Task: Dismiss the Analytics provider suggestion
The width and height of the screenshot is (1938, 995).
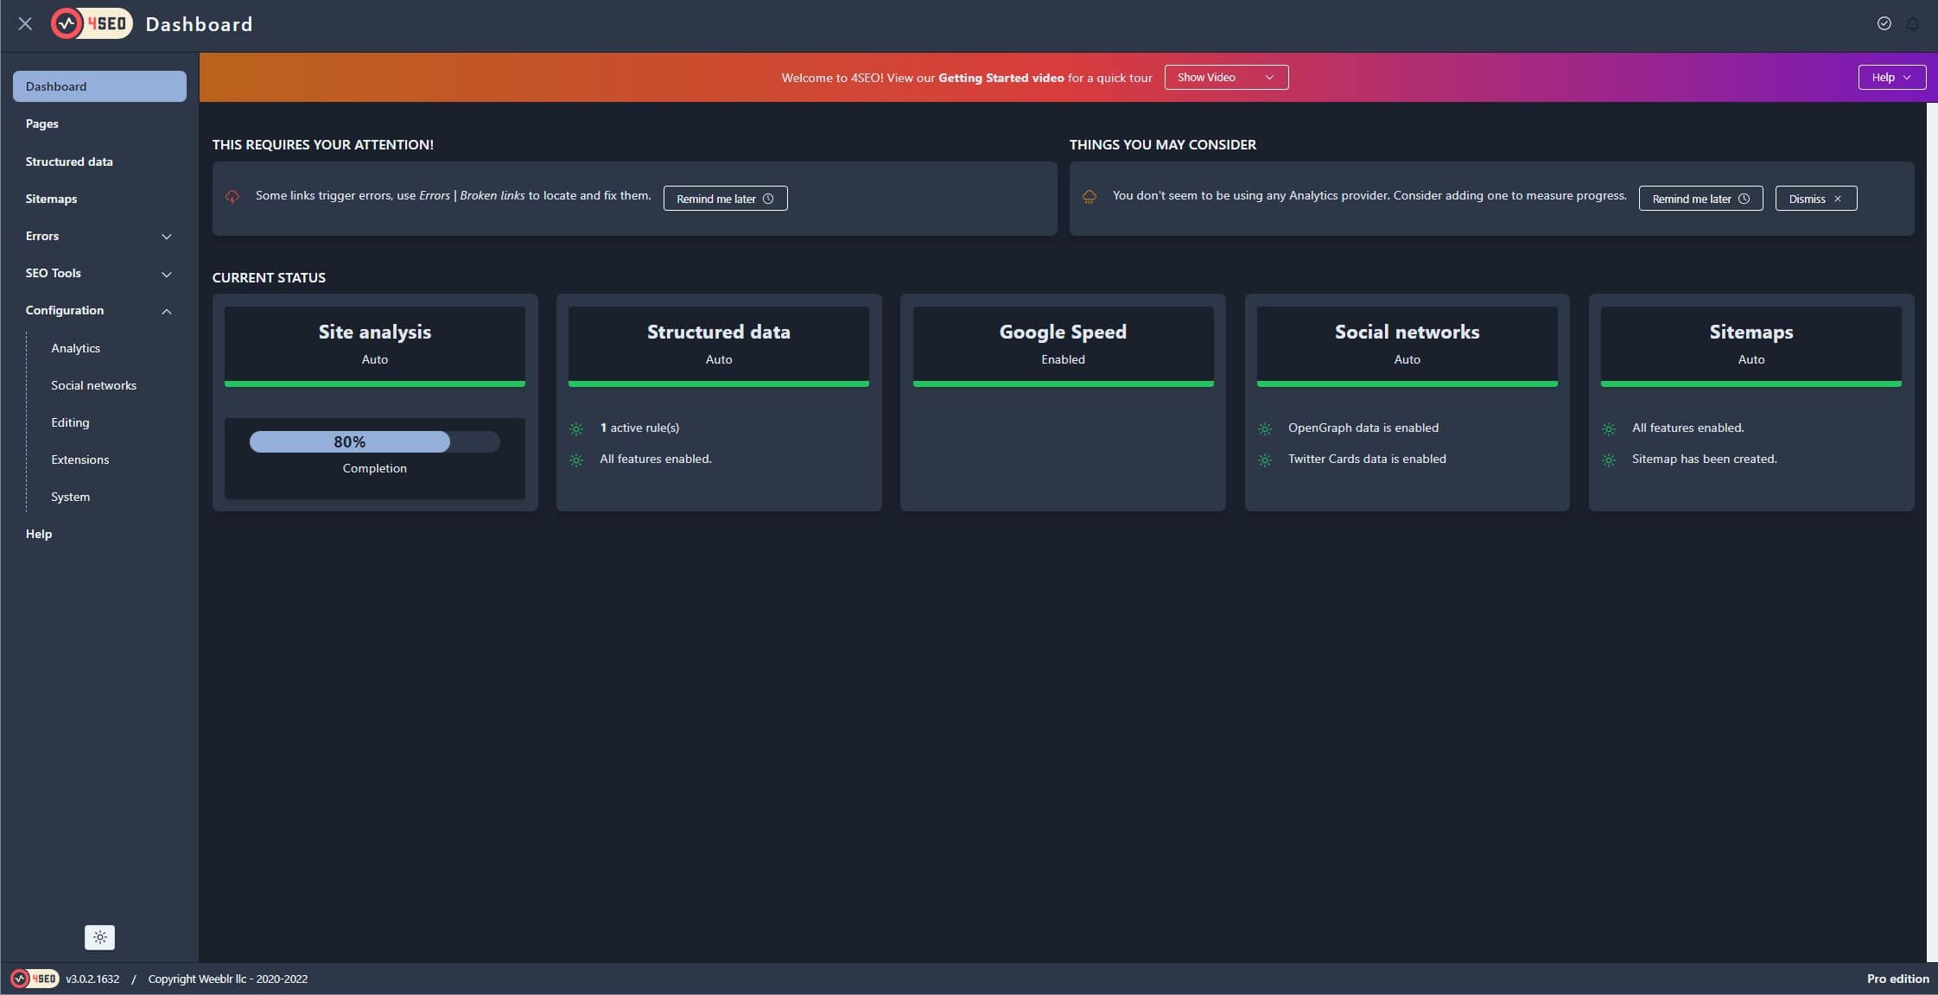Action: pos(1815,199)
